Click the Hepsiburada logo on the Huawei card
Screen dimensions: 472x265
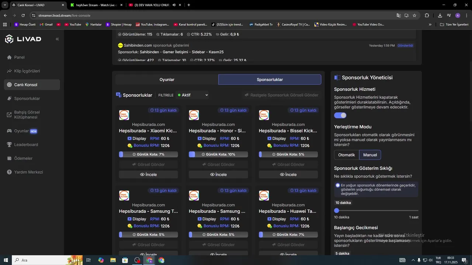(264, 195)
